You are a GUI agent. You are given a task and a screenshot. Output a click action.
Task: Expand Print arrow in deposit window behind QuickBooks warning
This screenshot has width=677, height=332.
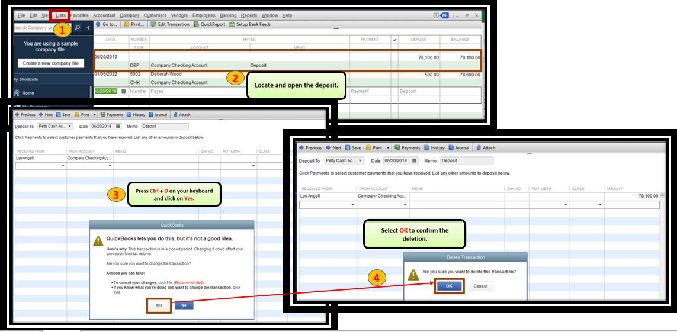(x=95, y=115)
